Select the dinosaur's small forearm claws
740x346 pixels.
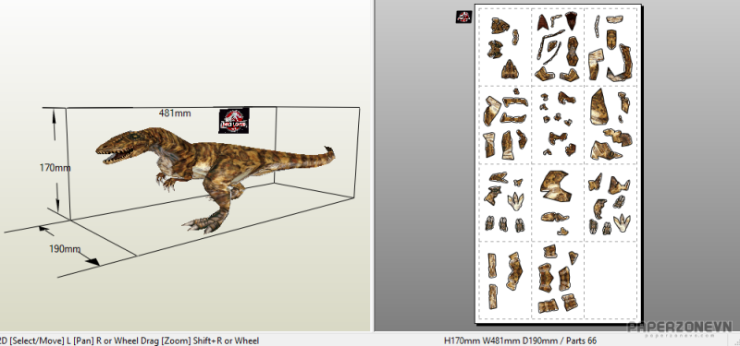[165, 180]
